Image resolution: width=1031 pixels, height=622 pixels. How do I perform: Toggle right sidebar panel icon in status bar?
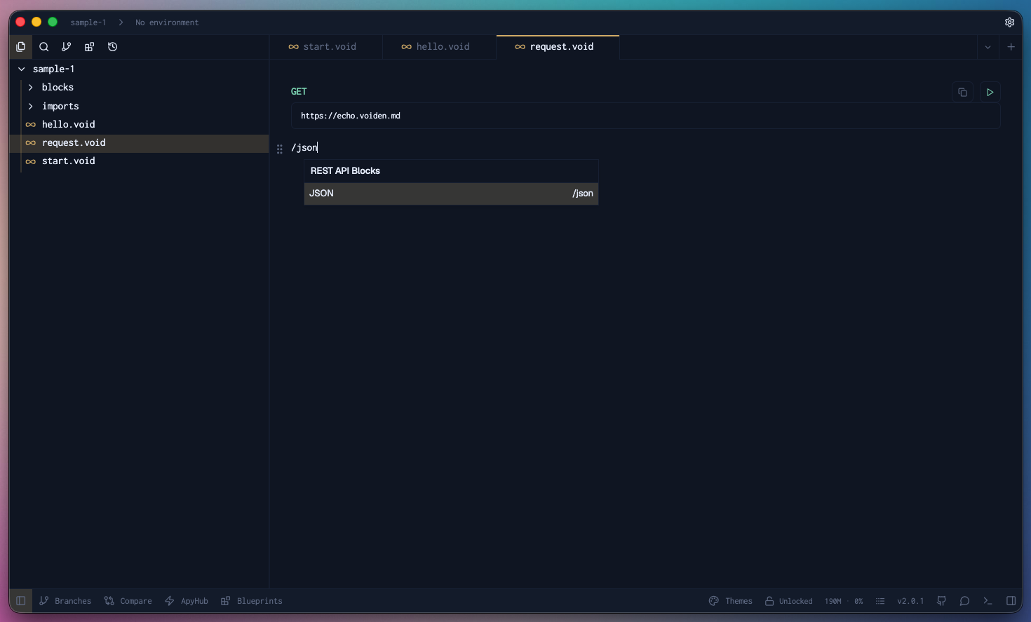(1011, 601)
